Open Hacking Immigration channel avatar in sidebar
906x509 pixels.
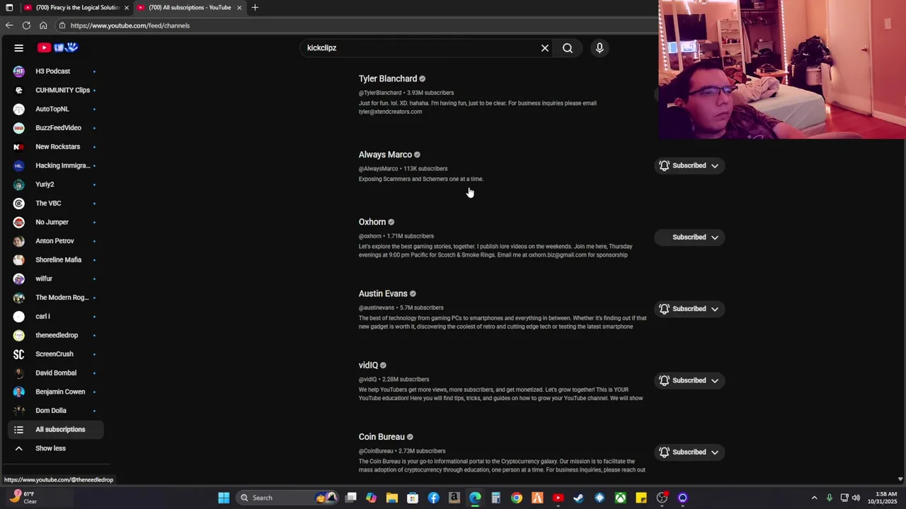tap(19, 165)
